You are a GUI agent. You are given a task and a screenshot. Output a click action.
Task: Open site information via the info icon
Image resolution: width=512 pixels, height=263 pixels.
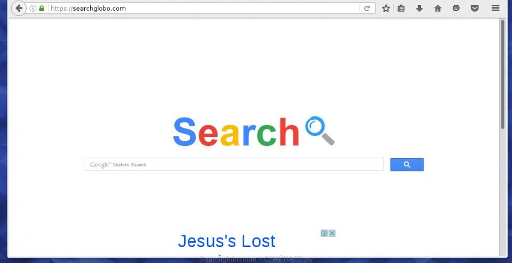click(33, 9)
